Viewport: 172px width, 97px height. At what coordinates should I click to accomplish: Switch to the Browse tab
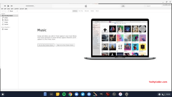coord(87,11)
